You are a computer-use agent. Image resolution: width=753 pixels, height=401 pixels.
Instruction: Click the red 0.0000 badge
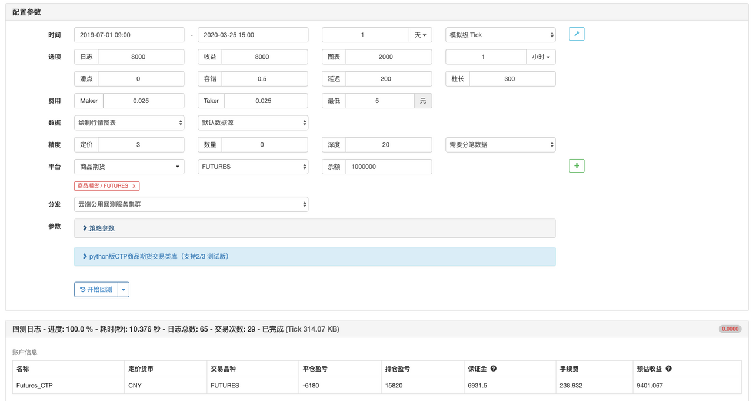pos(729,329)
